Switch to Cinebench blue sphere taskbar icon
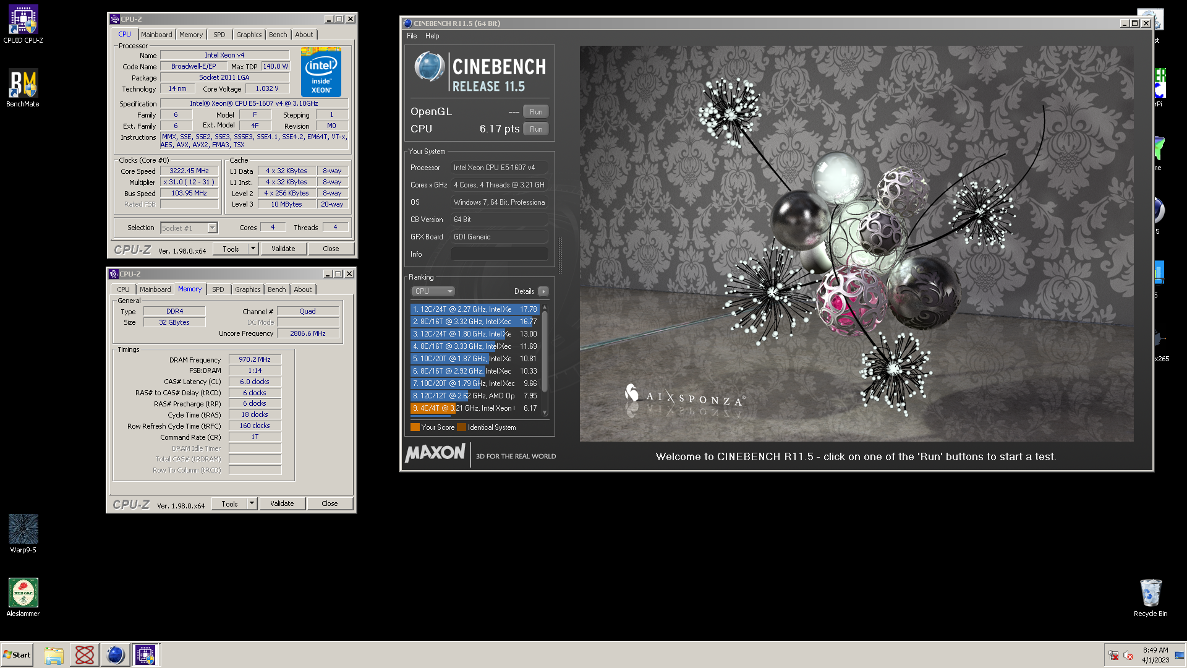 tap(115, 655)
